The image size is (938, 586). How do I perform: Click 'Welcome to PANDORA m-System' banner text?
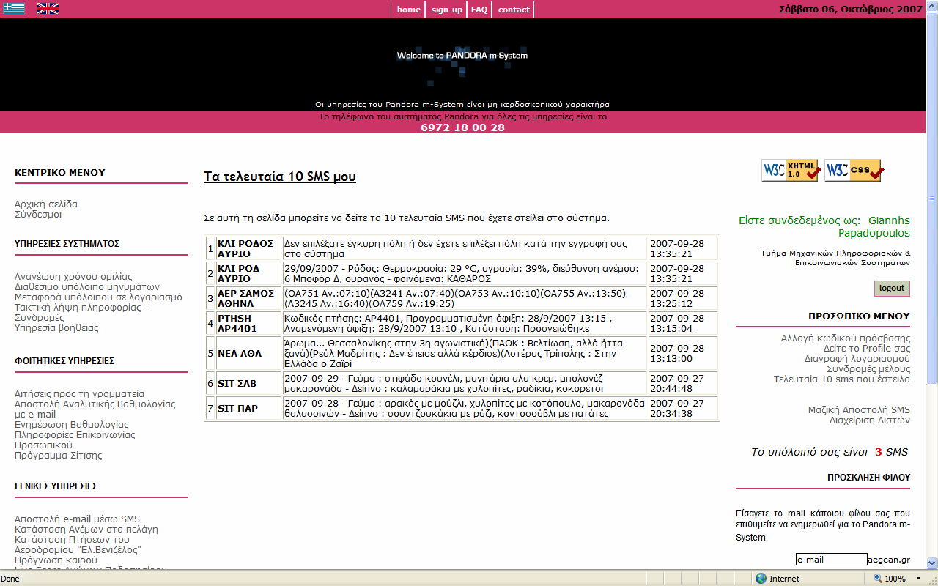[462, 56]
